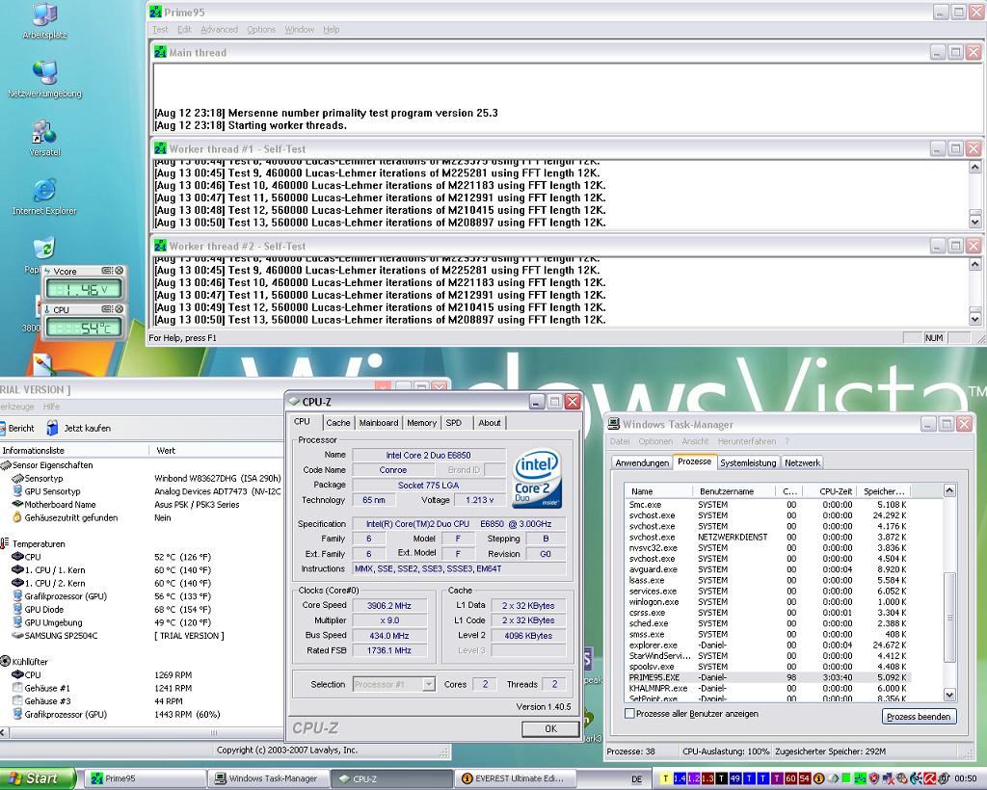987x790 pixels.
Task: Open the Ansicht menu in Task-Manager
Action: click(x=695, y=441)
